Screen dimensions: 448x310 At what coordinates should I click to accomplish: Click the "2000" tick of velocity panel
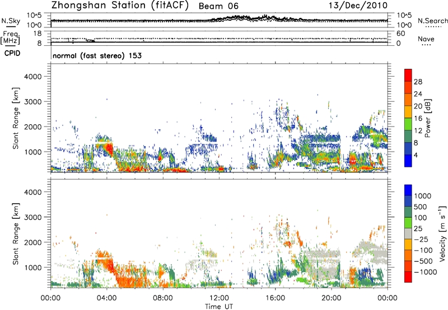33,242
